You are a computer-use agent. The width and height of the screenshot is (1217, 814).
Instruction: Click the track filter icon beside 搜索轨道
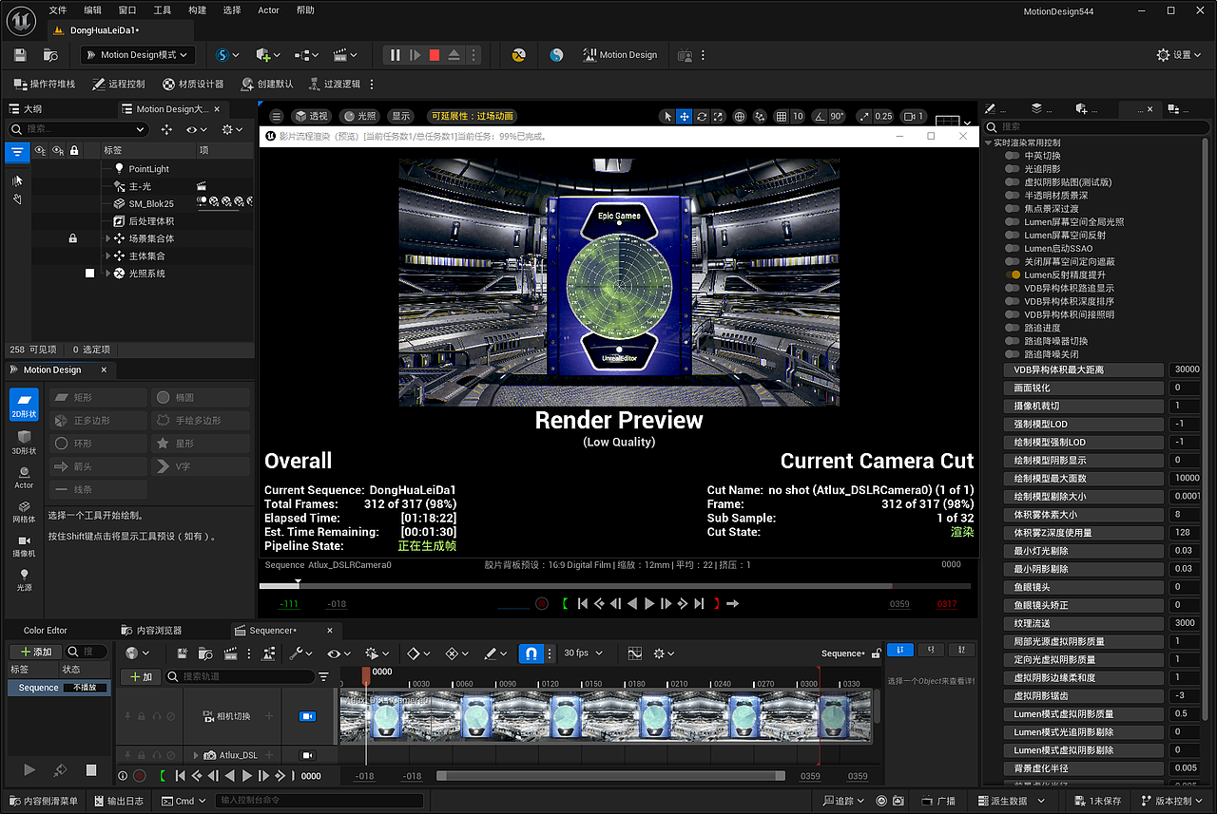click(324, 677)
